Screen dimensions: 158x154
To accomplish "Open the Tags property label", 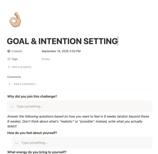I will (x=14, y=59).
